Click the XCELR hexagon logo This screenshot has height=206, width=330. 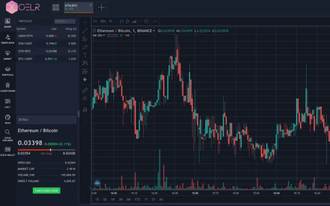click(12, 7)
